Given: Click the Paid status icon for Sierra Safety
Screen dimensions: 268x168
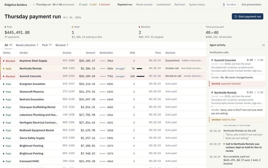Looking at the screenshot, I should pos(4,138).
